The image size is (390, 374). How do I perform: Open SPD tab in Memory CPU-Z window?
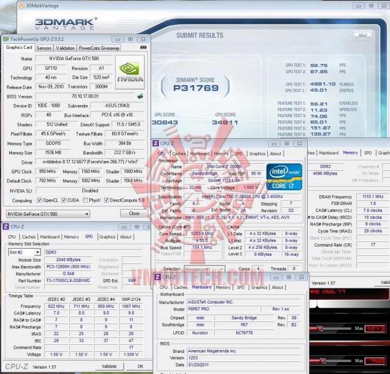pos(368,153)
